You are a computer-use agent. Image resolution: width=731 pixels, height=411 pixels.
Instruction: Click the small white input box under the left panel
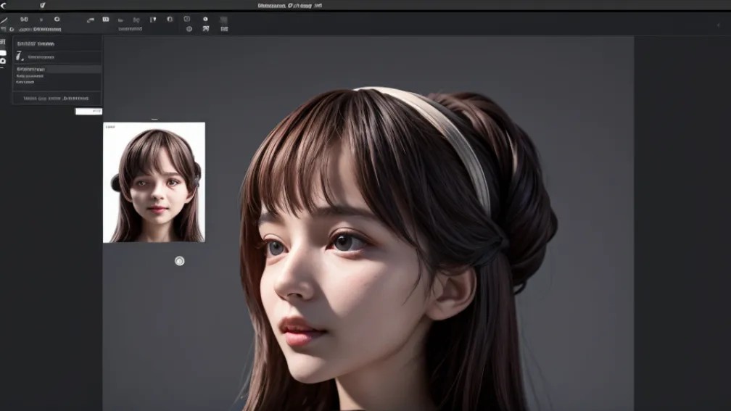[88, 112]
